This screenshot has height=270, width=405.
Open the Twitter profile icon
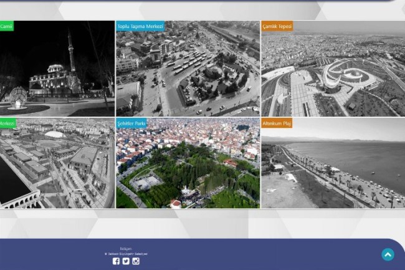[126, 261]
